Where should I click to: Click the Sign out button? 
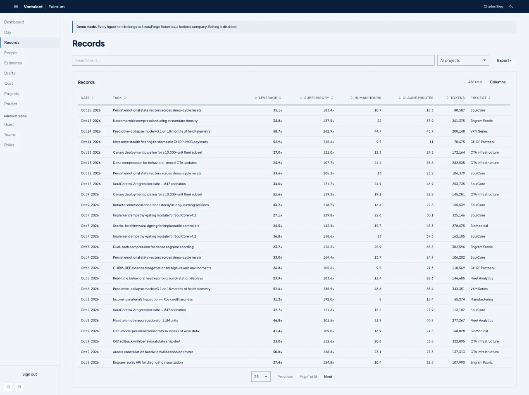click(x=29, y=374)
